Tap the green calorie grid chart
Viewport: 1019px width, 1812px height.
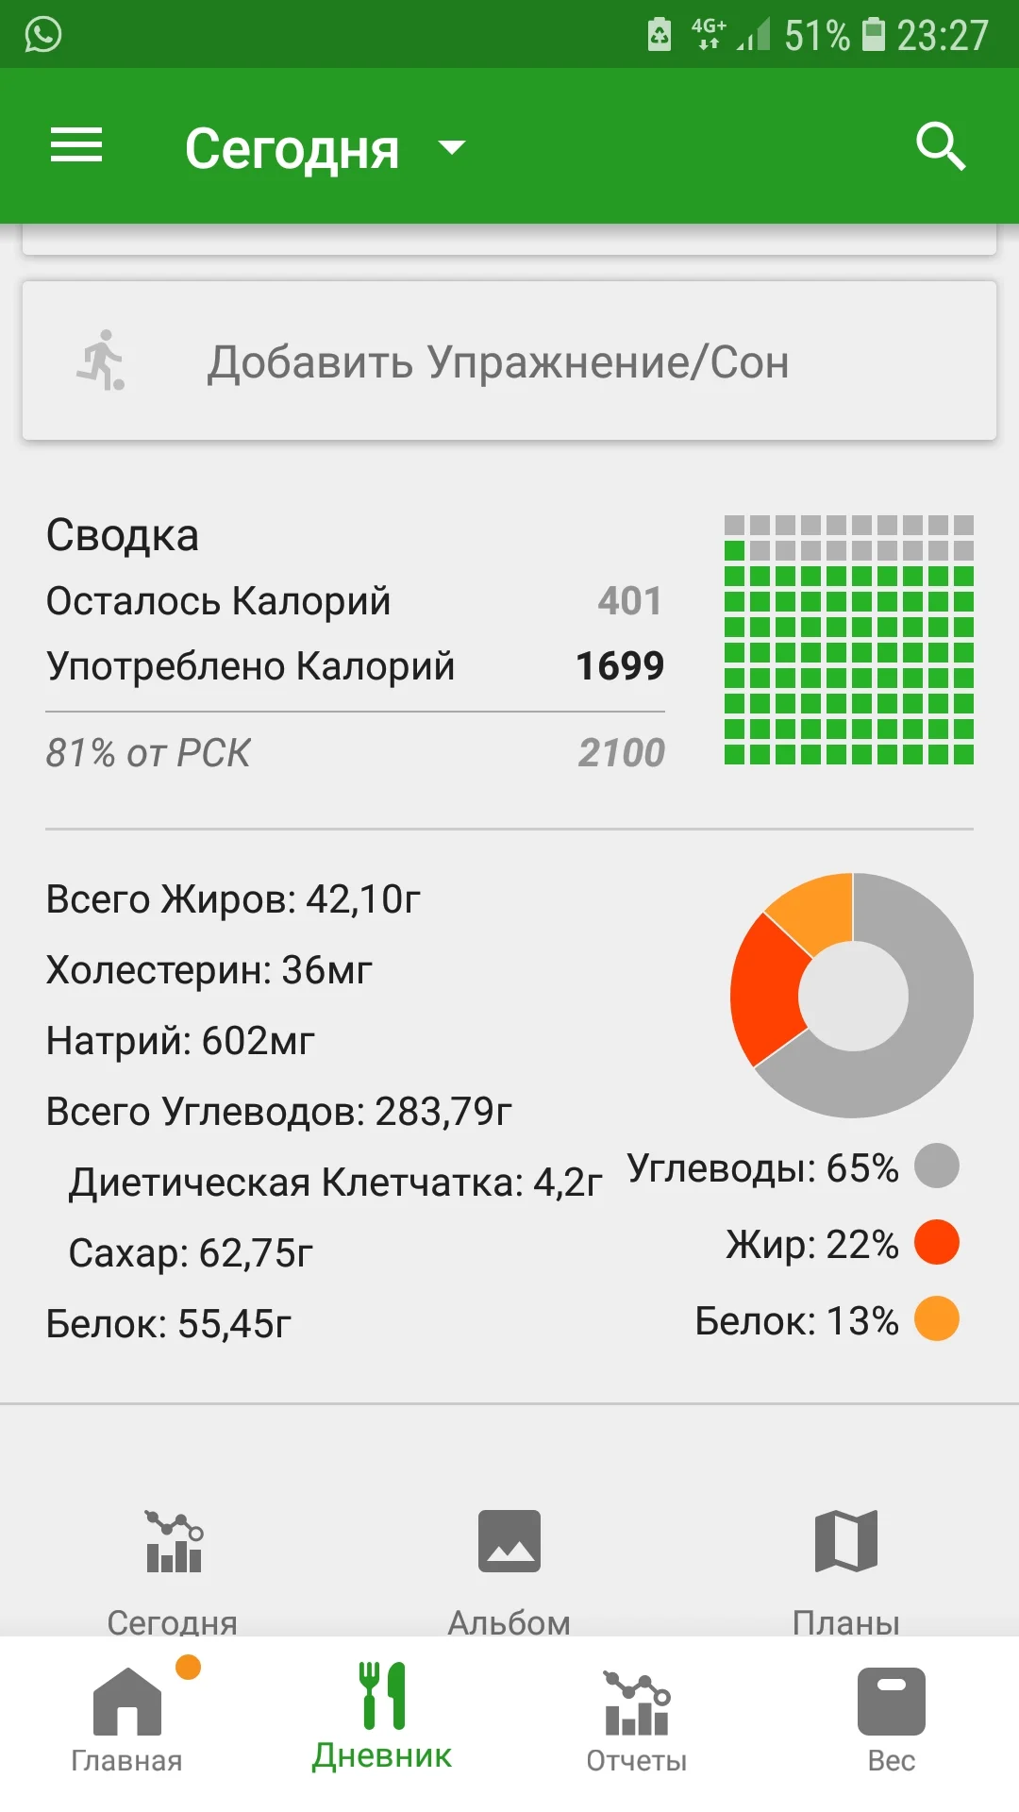pyautogui.click(x=848, y=640)
